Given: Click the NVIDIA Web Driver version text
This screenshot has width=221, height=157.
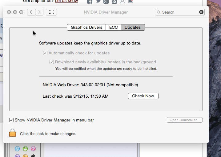Looking at the screenshot, I should point(90,85).
